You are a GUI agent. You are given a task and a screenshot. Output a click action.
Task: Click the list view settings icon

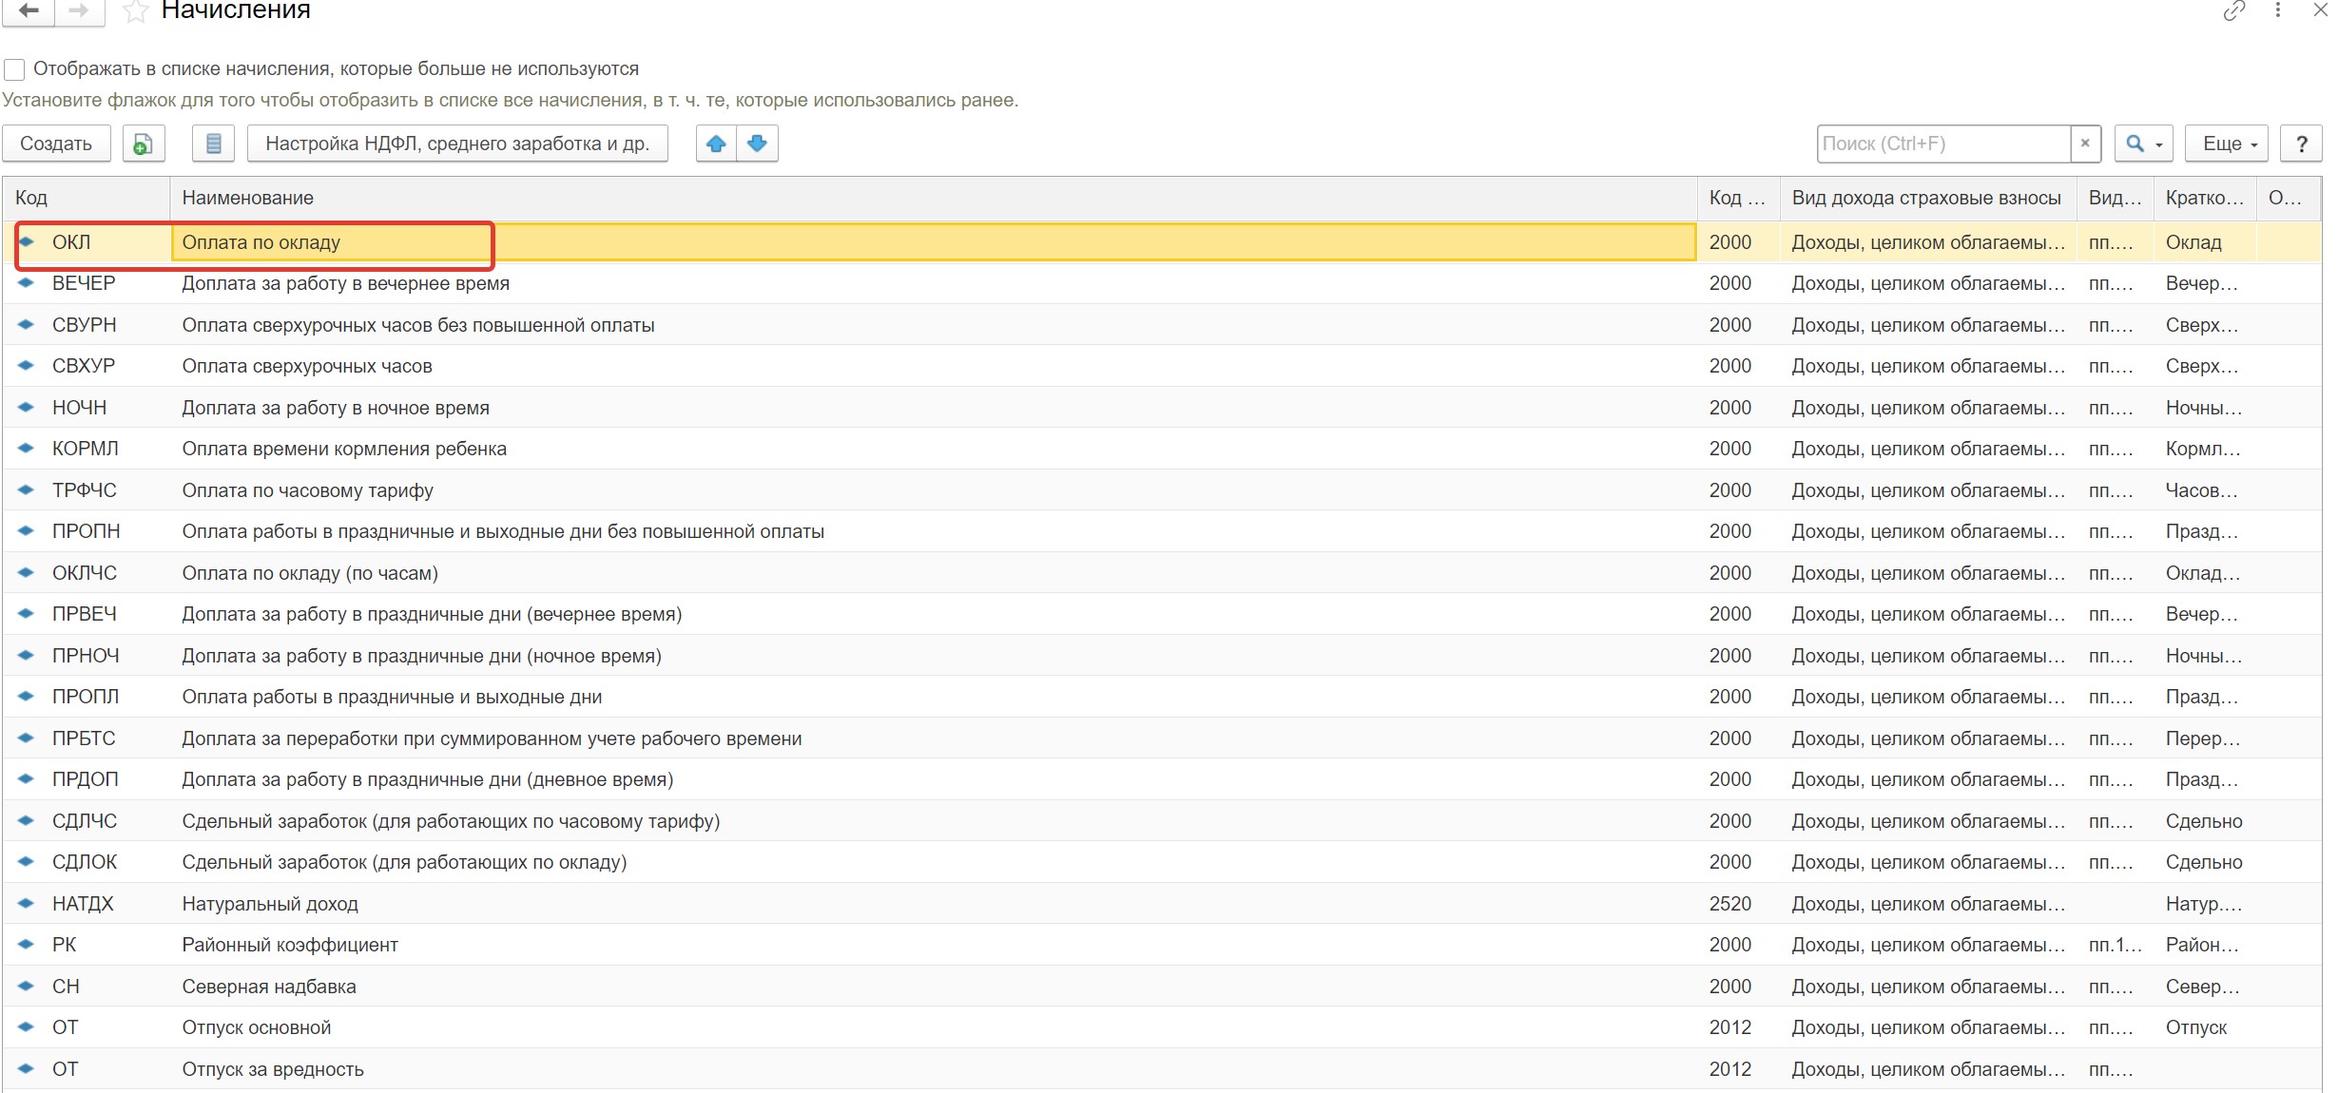click(214, 144)
